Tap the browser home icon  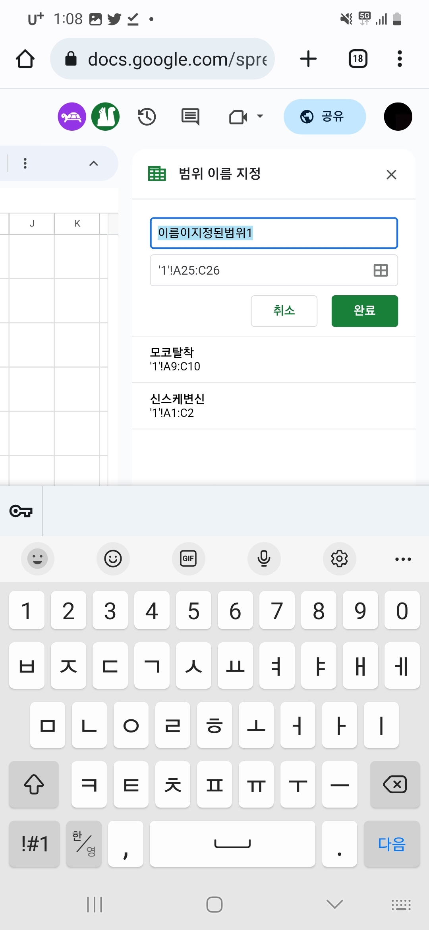[25, 59]
